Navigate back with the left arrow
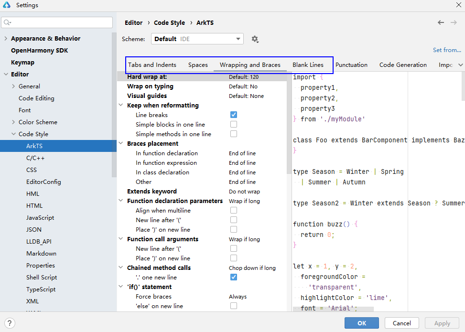 [x=441, y=22]
